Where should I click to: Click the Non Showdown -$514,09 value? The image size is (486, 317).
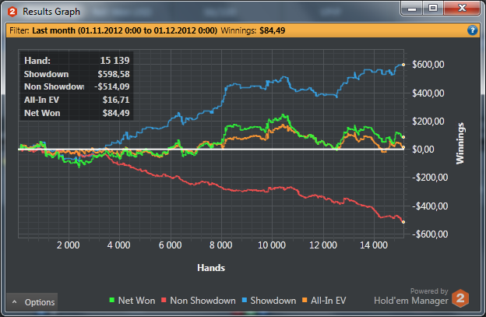tap(112, 86)
